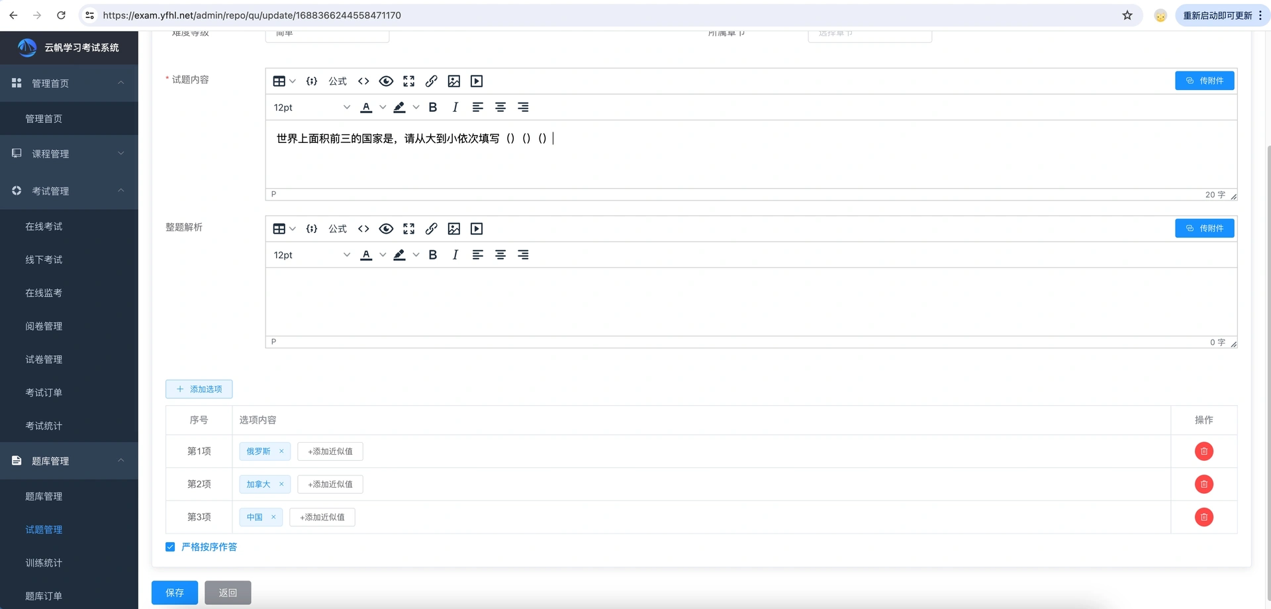Delete option row 第3项
Viewport: 1271px width, 609px height.
pos(1203,517)
